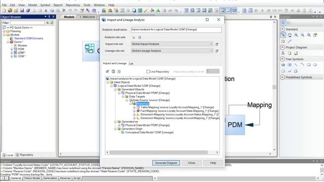Click the Save icon in the main toolbar
Viewport: 324px width, 182px height.
coord(22,10)
